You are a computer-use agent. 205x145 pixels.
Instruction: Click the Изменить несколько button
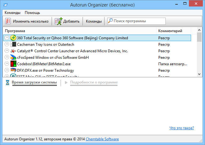tap(27, 21)
